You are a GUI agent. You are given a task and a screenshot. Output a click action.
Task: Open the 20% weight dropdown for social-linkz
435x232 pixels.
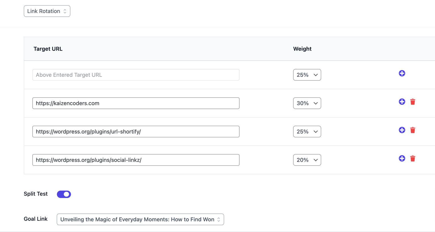[307, 160]
